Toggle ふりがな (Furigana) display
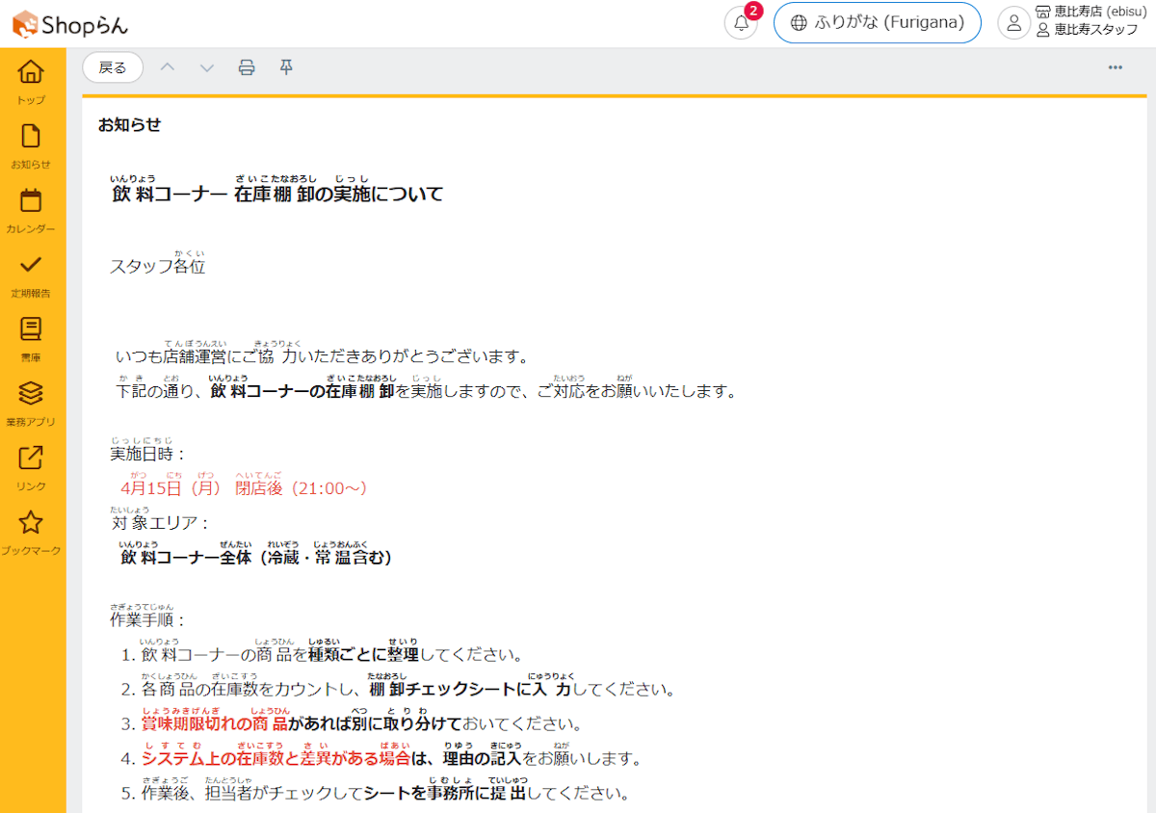 [x=877, y=22]
